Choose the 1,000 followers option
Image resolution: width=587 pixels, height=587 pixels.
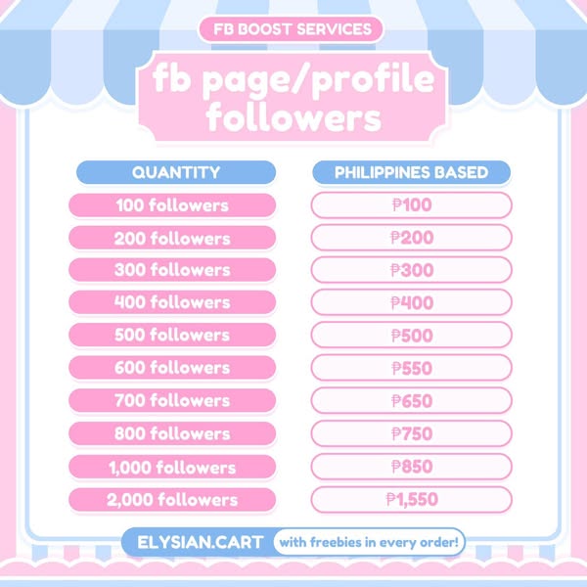coord(172,467)
